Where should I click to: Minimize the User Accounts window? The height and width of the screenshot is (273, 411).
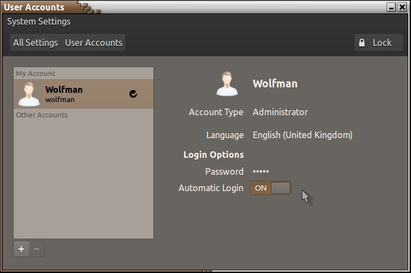pyautogui.click(x=391, y=7)
